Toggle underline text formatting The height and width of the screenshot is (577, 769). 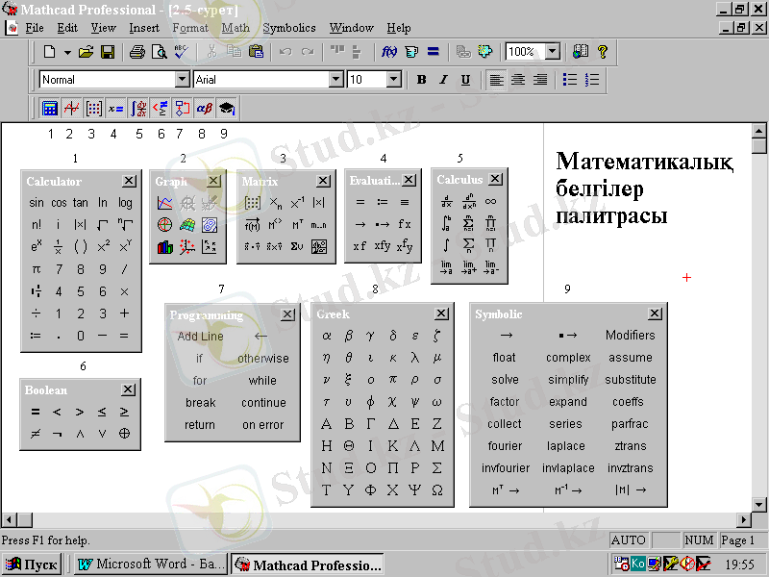465,80
